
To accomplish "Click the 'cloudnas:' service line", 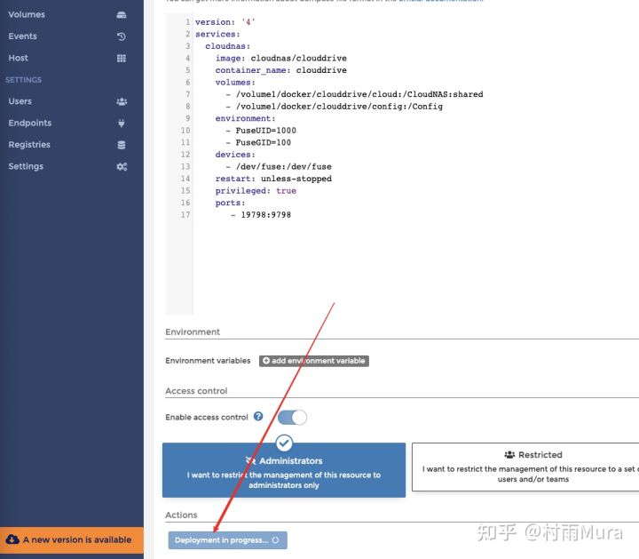I will point(228,46).
